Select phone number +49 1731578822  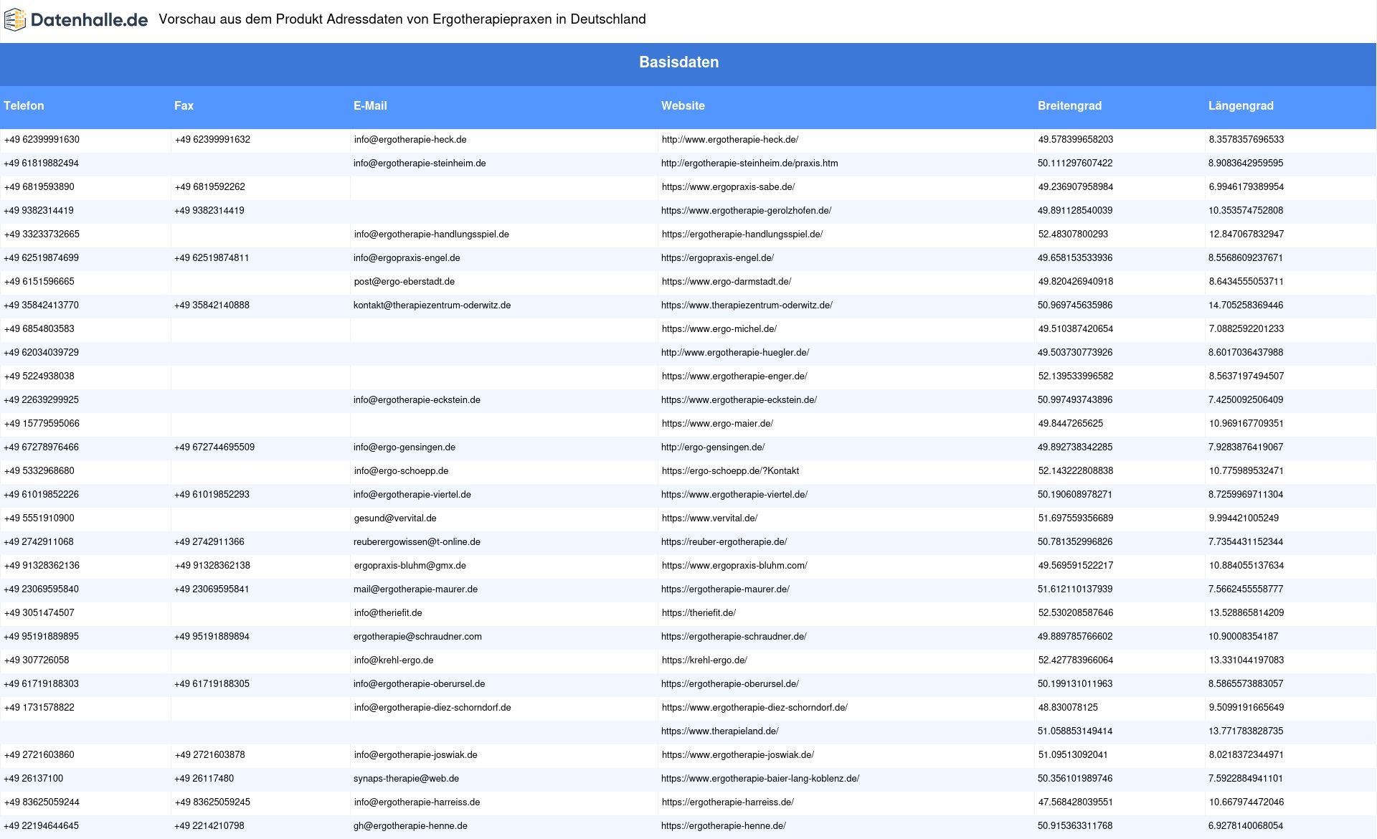[39, 708]
